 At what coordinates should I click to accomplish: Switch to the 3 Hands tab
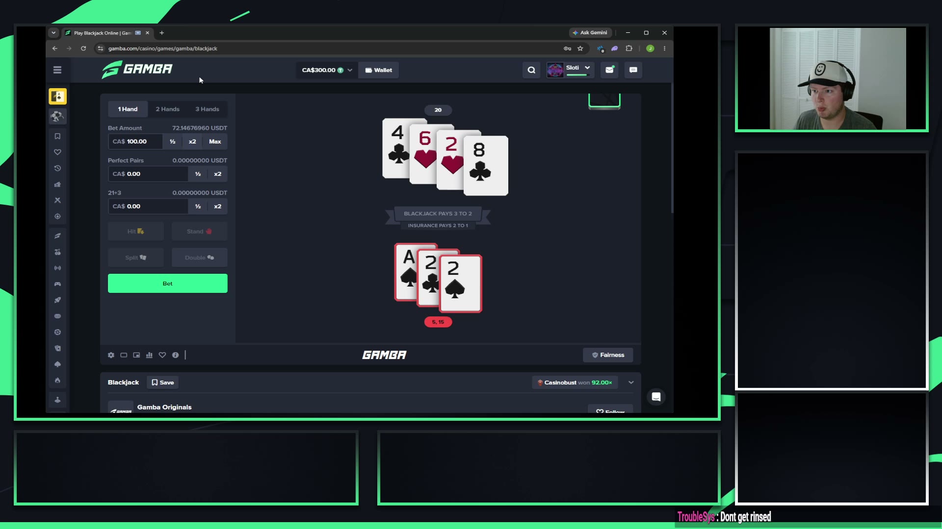click(x=207, y=109)
